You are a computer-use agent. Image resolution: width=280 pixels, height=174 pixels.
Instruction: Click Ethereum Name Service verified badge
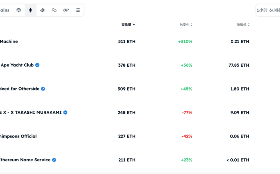[x=54, y=160]
